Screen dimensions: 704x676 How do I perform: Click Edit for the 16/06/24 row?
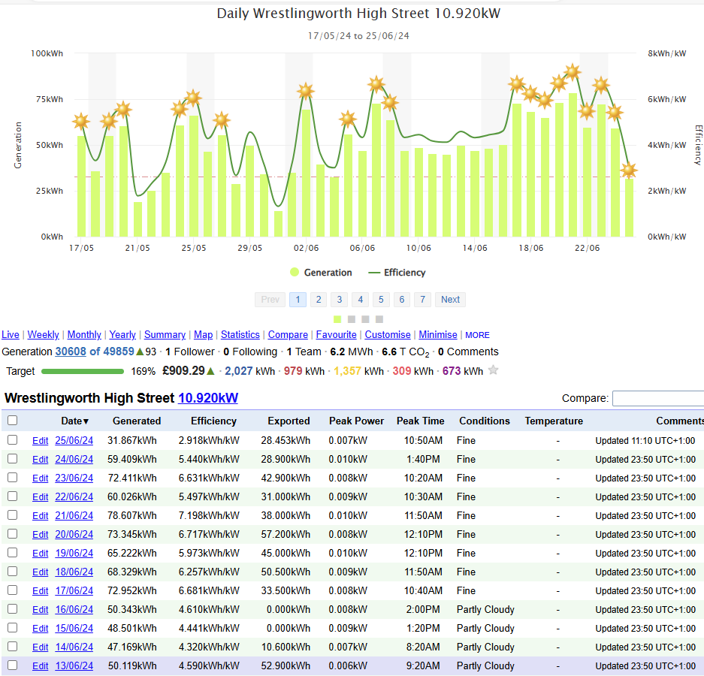(x=40, y=610)
